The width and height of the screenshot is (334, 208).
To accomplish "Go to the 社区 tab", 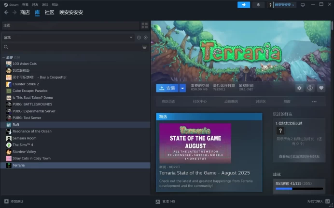I will point(49,13).
